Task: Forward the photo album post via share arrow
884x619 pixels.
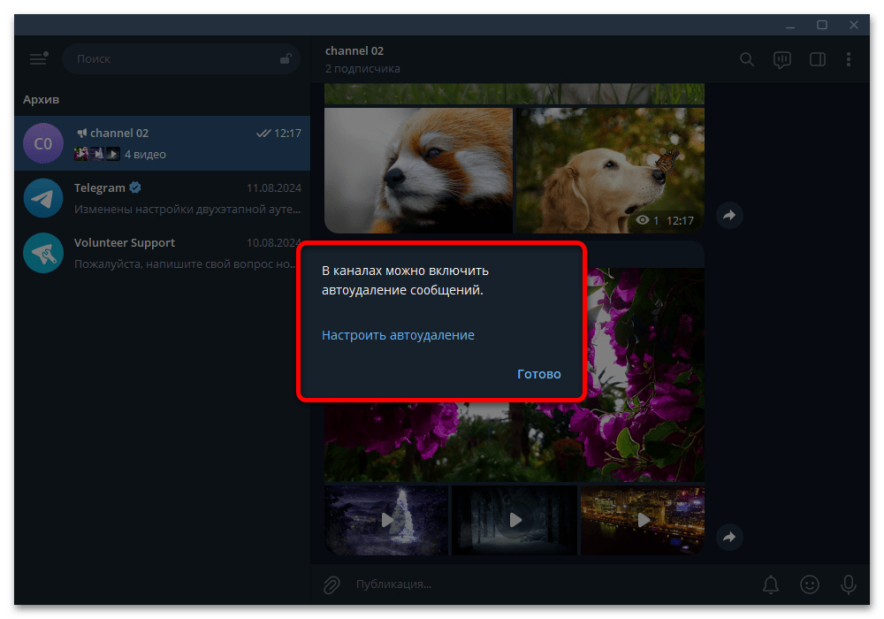Action: point(729,215)
